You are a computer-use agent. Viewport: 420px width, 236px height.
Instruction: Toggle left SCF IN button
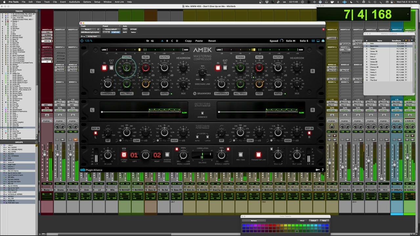[x=95, y=133]
